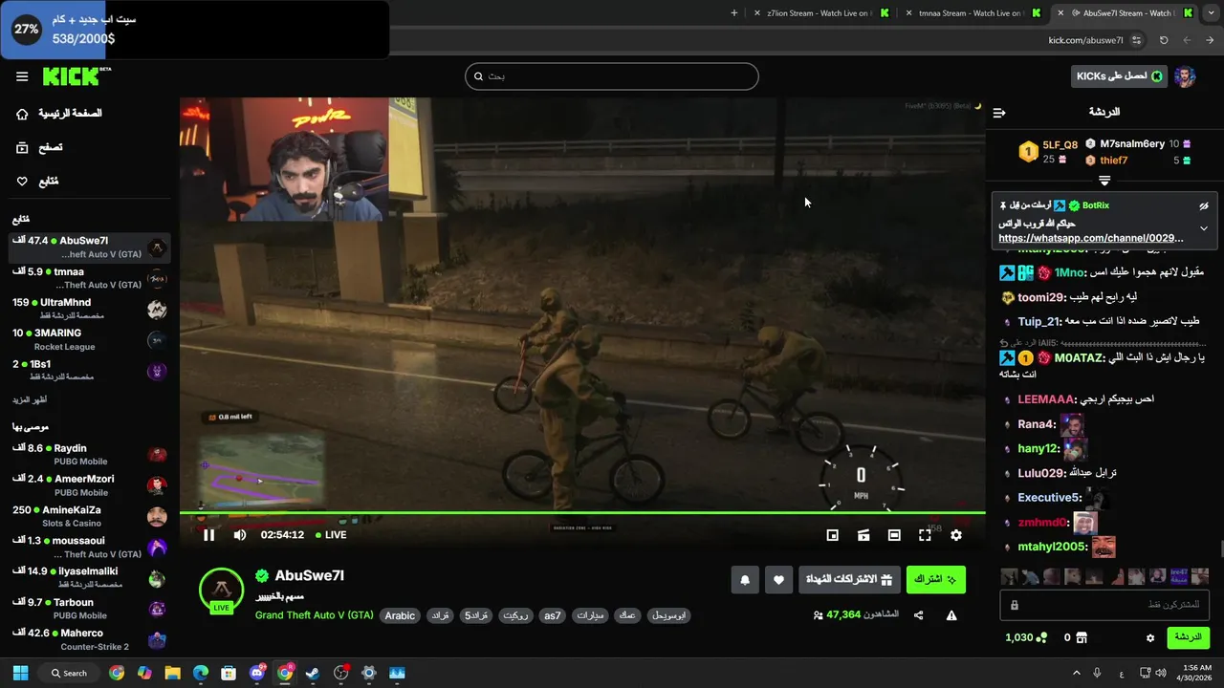Expand the pinned message chevron
Image resolution: width=1224 pixels, height=688 pixels.
pos(1204,228)
